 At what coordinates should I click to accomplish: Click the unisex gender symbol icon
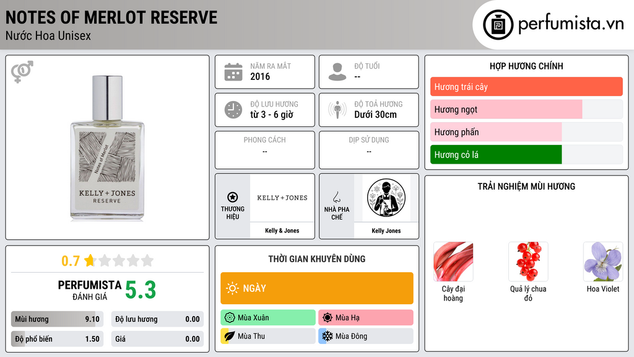(x=22, y=72)
